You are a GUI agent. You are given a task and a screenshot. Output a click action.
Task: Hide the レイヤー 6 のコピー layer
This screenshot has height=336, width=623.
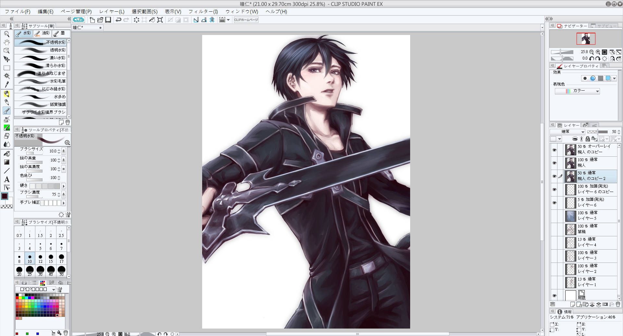(x=554, y=189)
